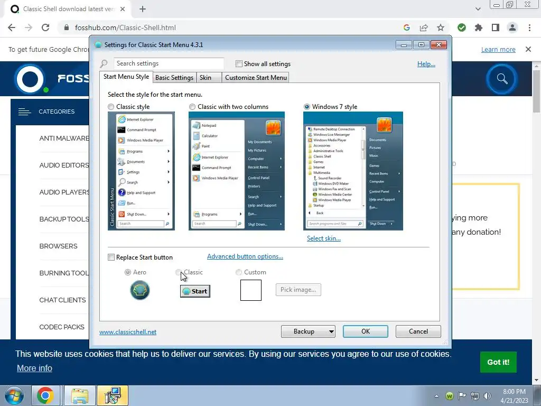The width and height of the screenshot is (541, 406).
Task: Click the FossHub search magnifier icon
Action: pyautogui.click(x=502, y=79)
